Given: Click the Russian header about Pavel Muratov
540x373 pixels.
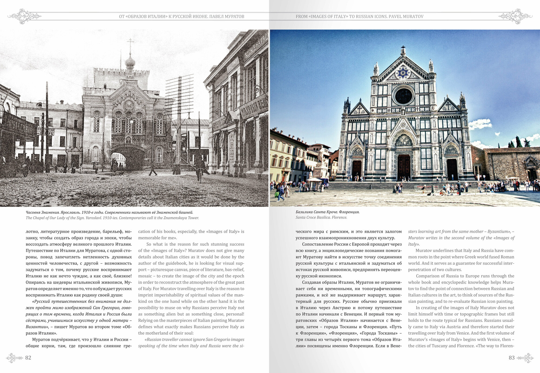Looking at the screenshot, I should (181, 16).
